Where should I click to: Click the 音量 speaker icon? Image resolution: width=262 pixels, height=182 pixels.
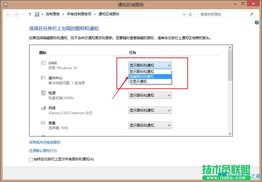43,123
